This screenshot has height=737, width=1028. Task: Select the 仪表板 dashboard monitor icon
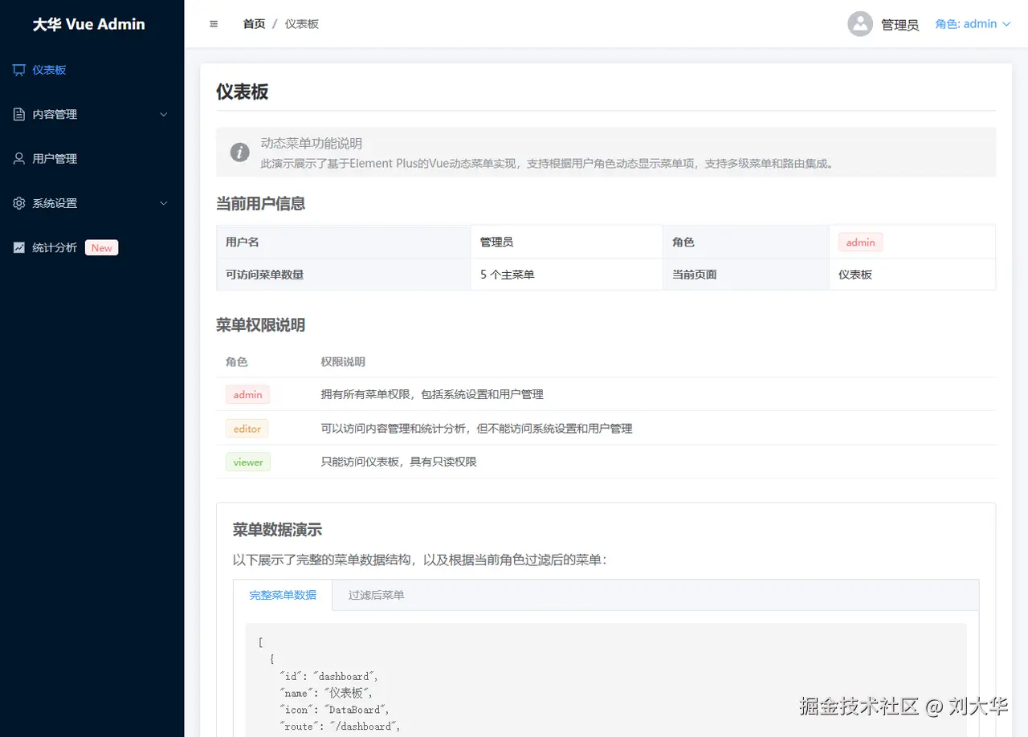[18, 70]
